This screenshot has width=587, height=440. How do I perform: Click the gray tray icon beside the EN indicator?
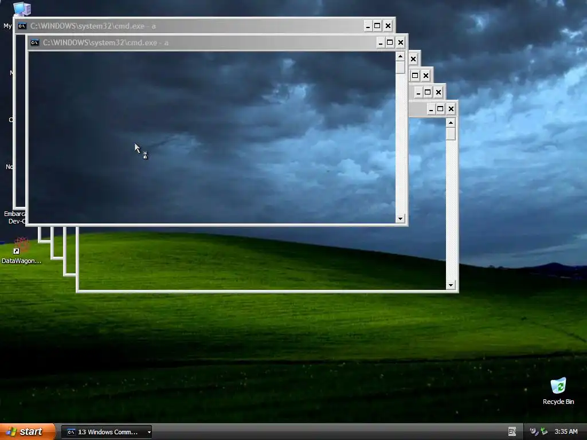click(534, 431)
